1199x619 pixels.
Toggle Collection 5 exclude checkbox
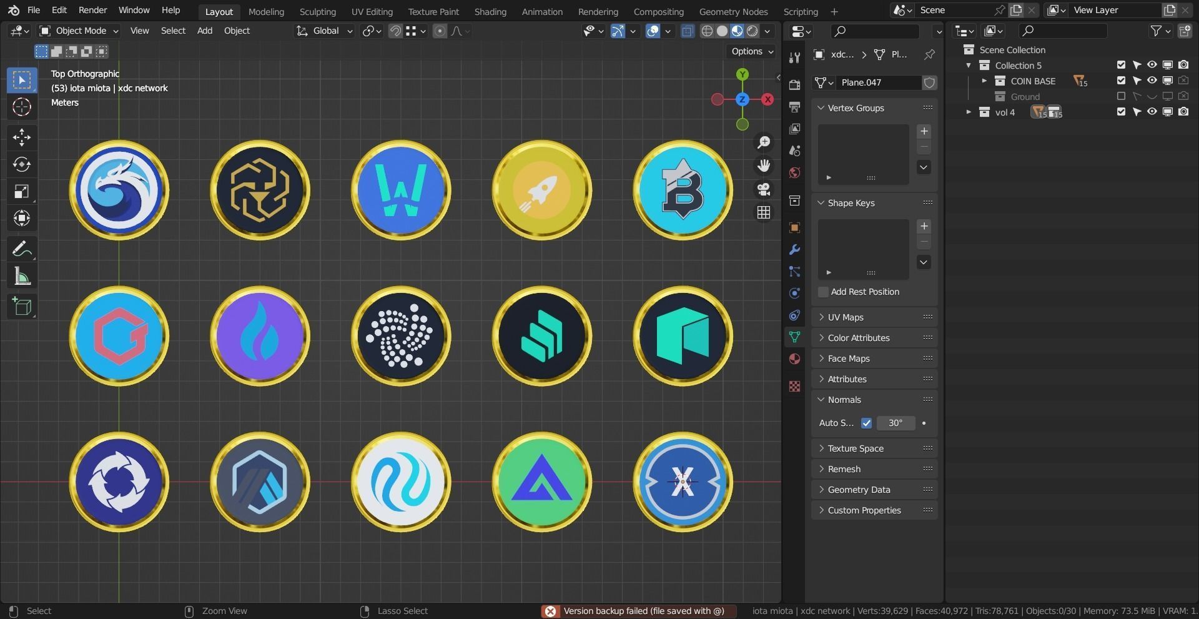tap(1121, 65)
